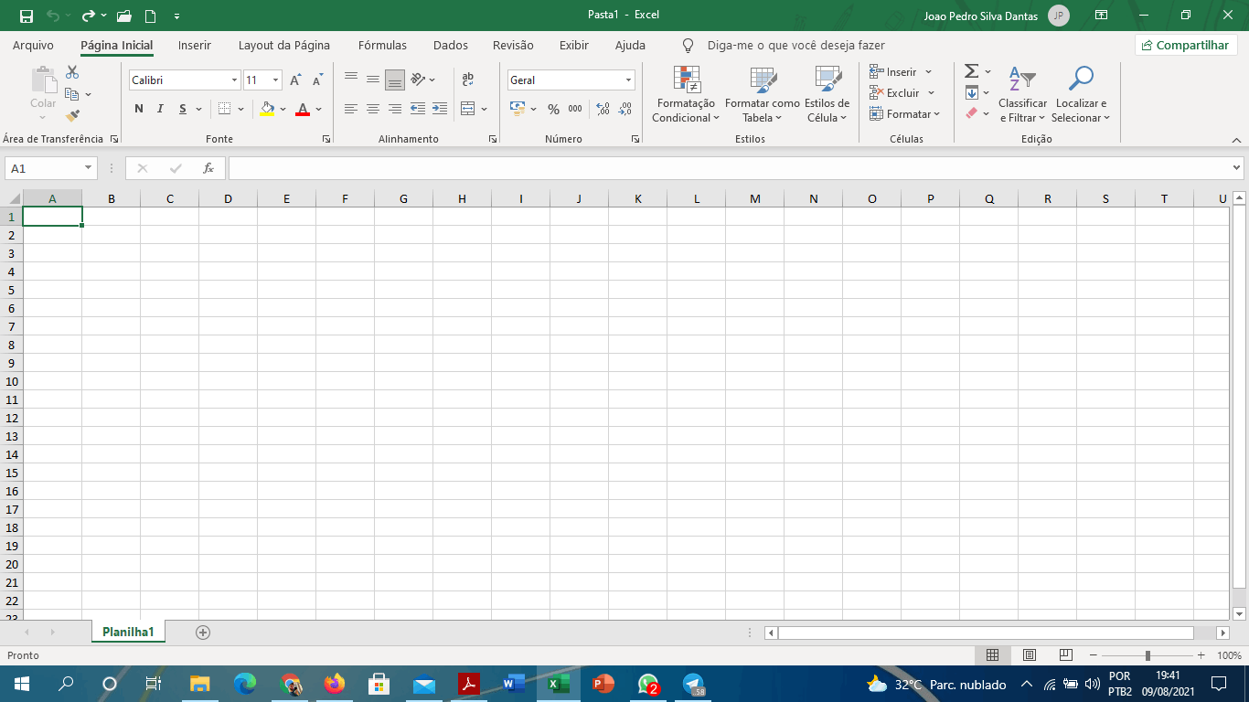Viewport: 1249px width, 702px height.
Task: Open Estilos de Célula gallery
Action: [827, 94]
